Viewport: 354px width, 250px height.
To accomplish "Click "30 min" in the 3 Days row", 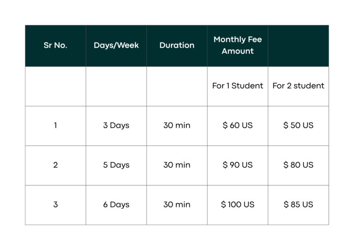I will tap(177, 125).
